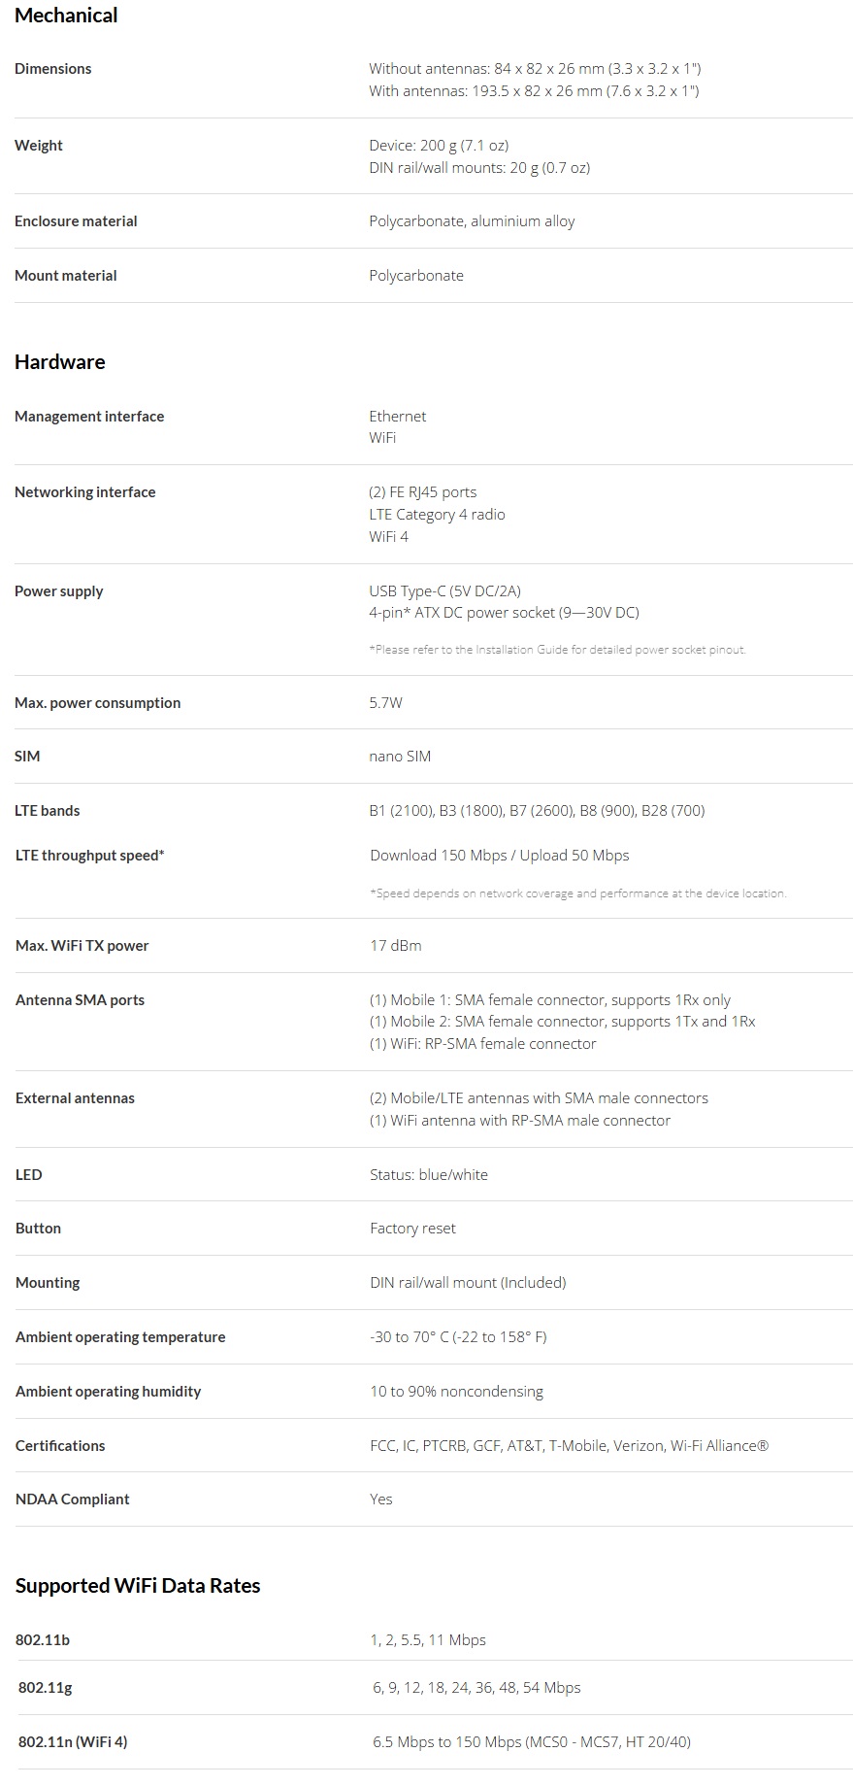This screenshot has width=853, height=1786.
Task: Select the Management interface label
Action: tap(89, 417)
